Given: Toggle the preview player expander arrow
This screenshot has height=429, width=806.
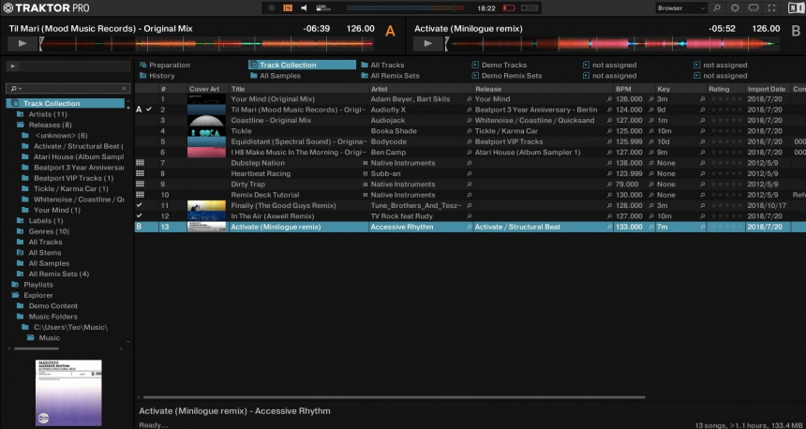Looking at the screenshot, I should coord(11,67).
